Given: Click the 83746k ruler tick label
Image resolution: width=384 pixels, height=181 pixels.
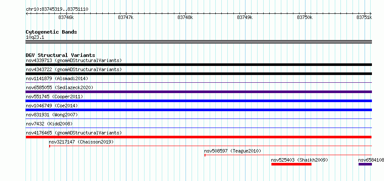Looking at the screenshot, I should pyautogui.click(x=66, y=17).
